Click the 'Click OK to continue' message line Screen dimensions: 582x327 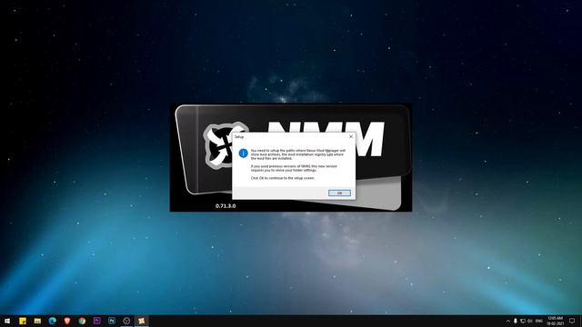click(283, 178)
